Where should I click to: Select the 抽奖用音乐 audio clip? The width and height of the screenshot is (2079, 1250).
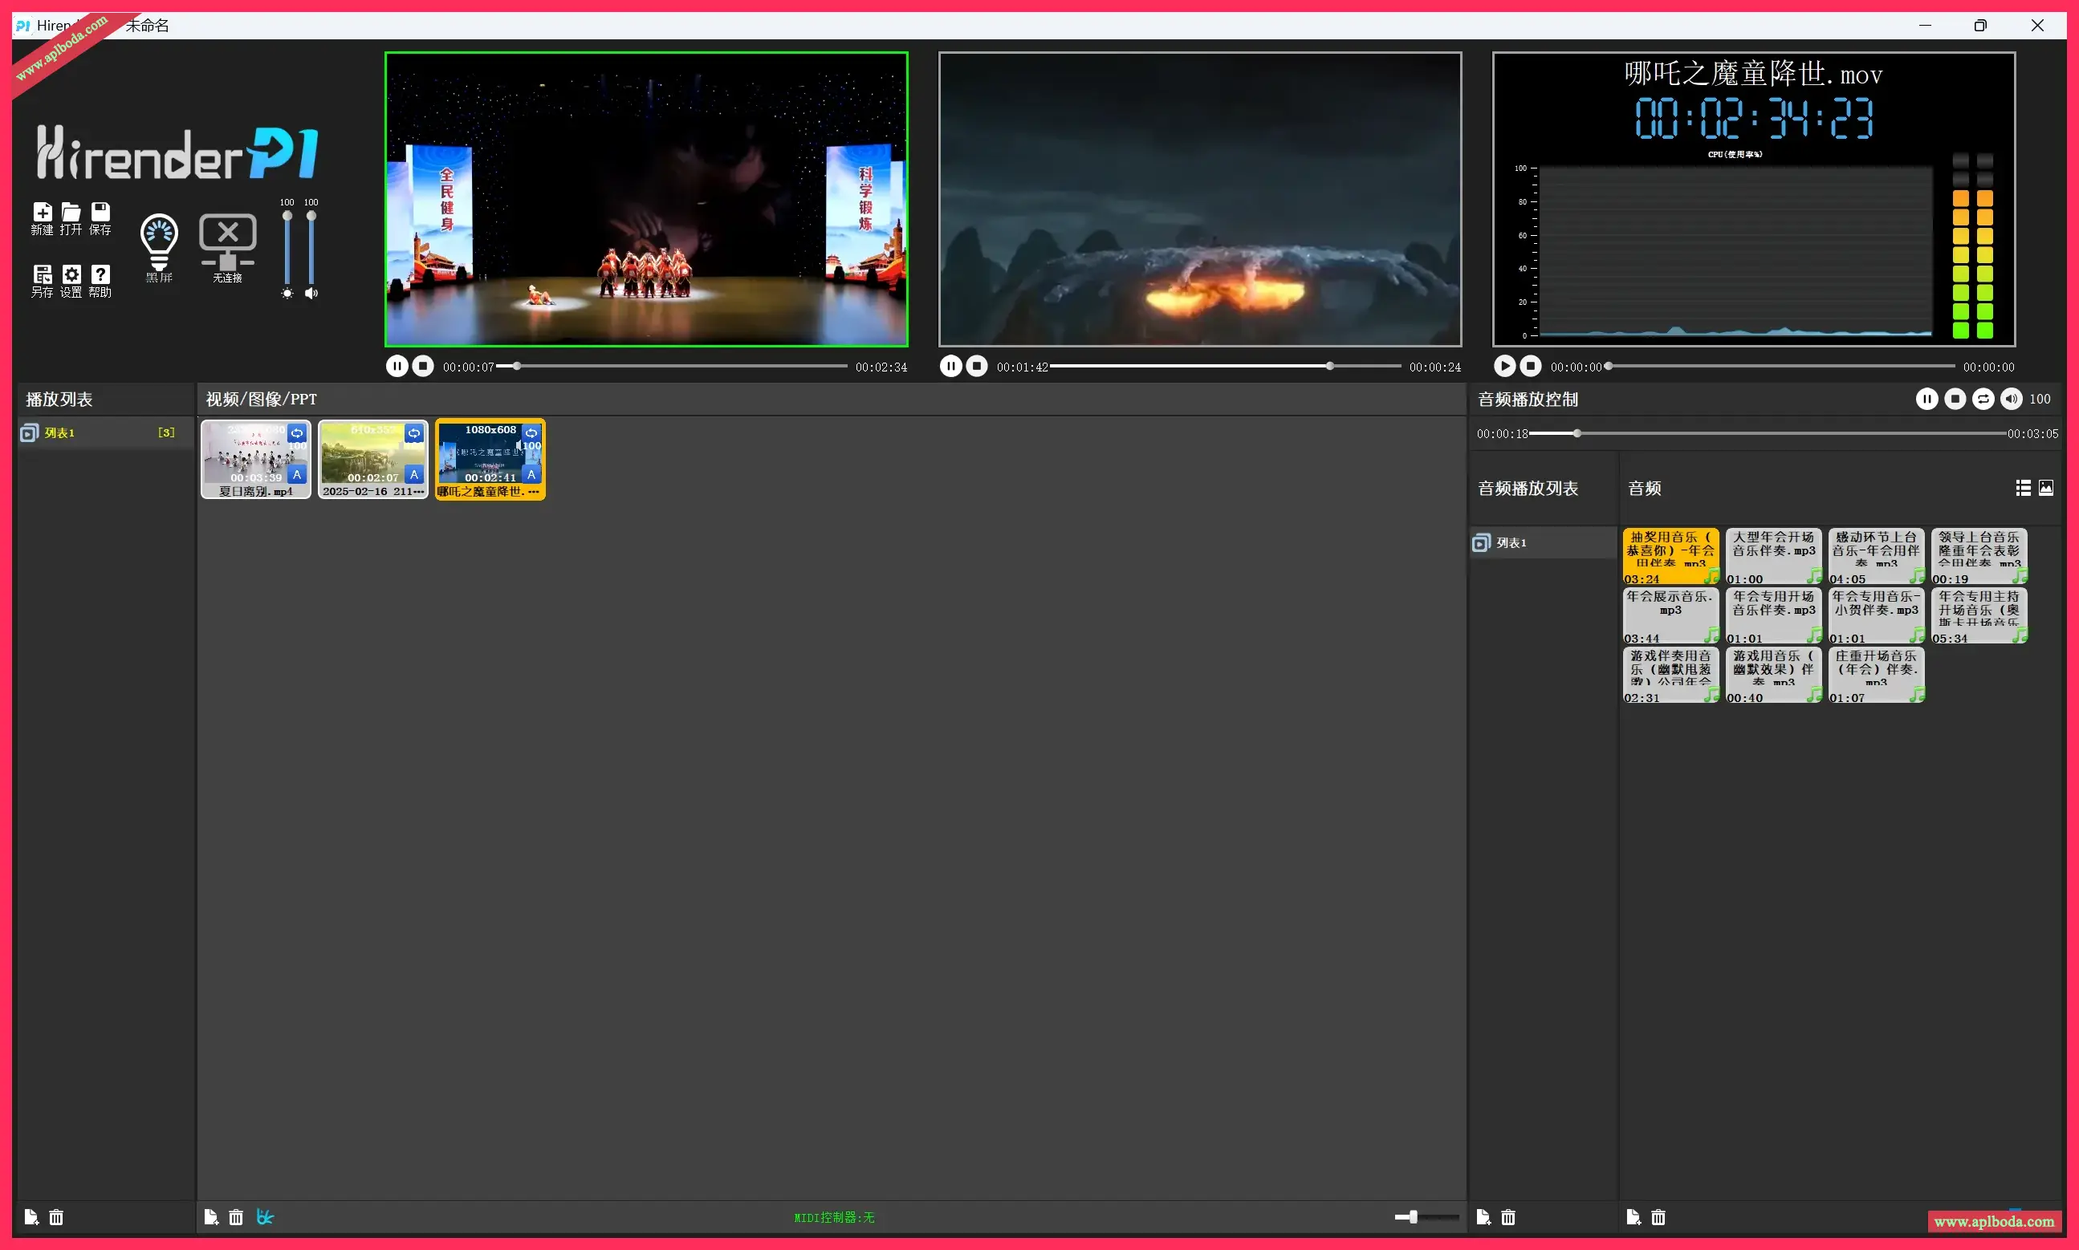pyautogui.click(x=1671, y=557)
